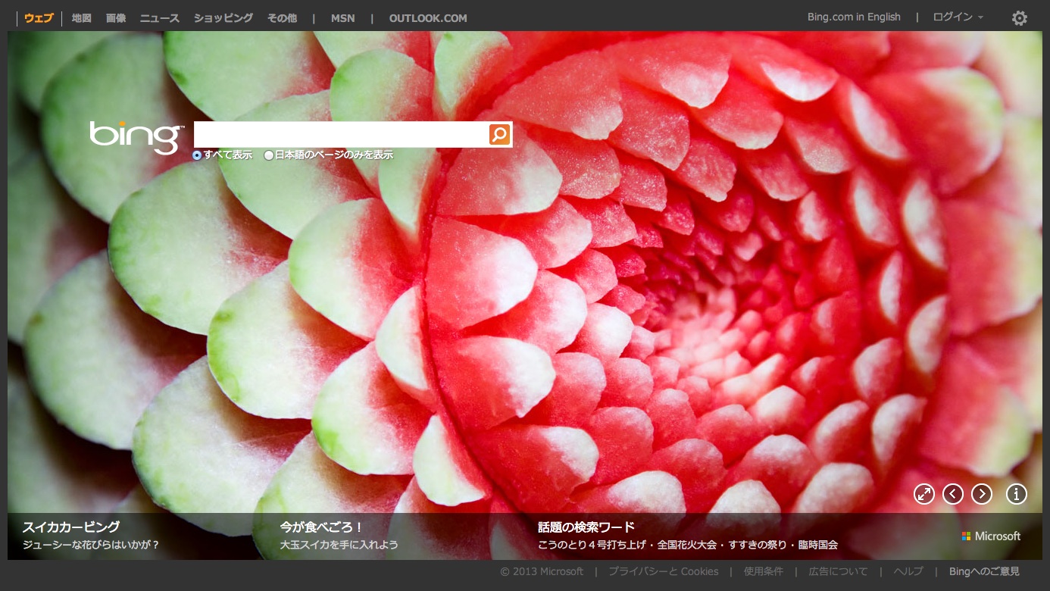Click the スイカカービング caption link
Image resolution: width=1050 pixels, height=591 pixels.
[x=71, y=527]
